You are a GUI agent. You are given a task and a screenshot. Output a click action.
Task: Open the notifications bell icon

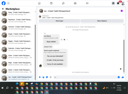(118, 3)
